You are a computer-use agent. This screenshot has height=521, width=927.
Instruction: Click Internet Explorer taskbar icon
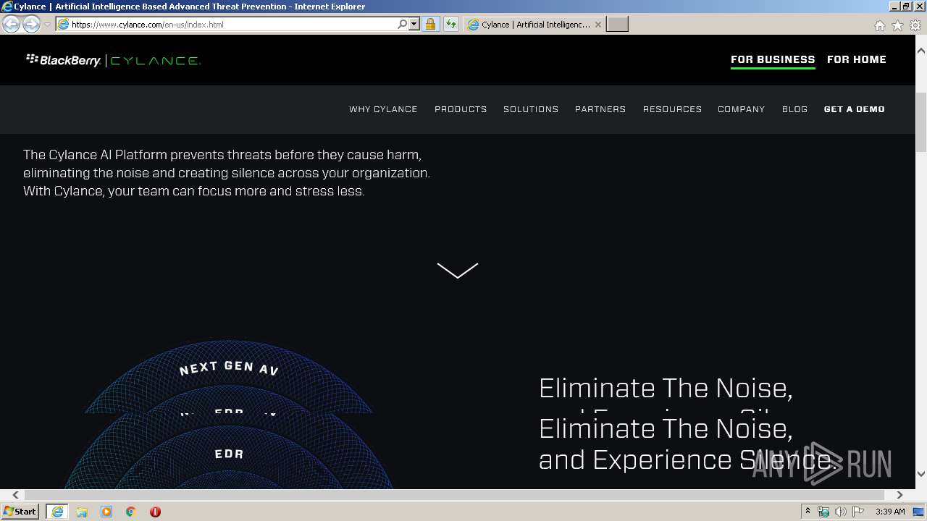coord(57,512)
